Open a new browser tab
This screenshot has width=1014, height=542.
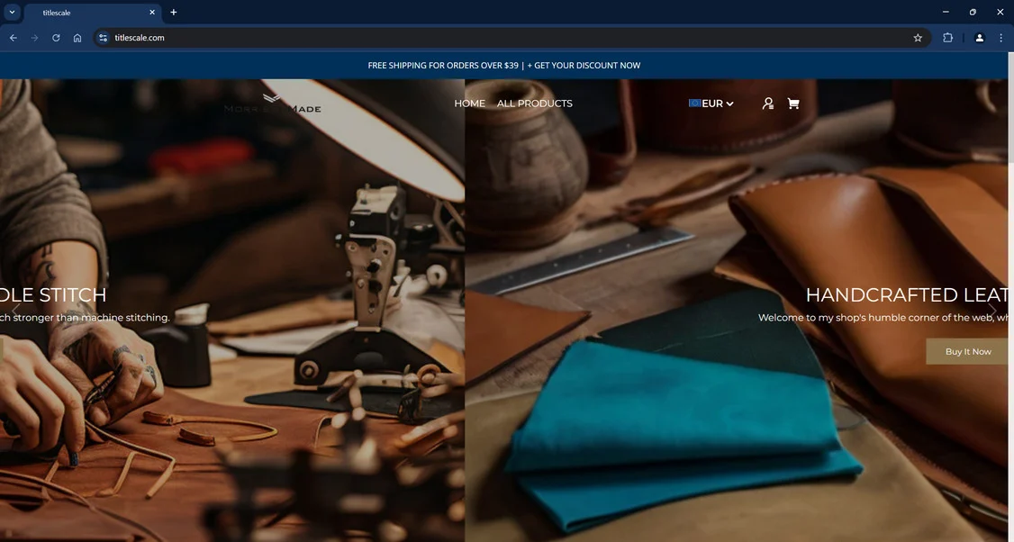pyautogui.click(x=173, y=13)
